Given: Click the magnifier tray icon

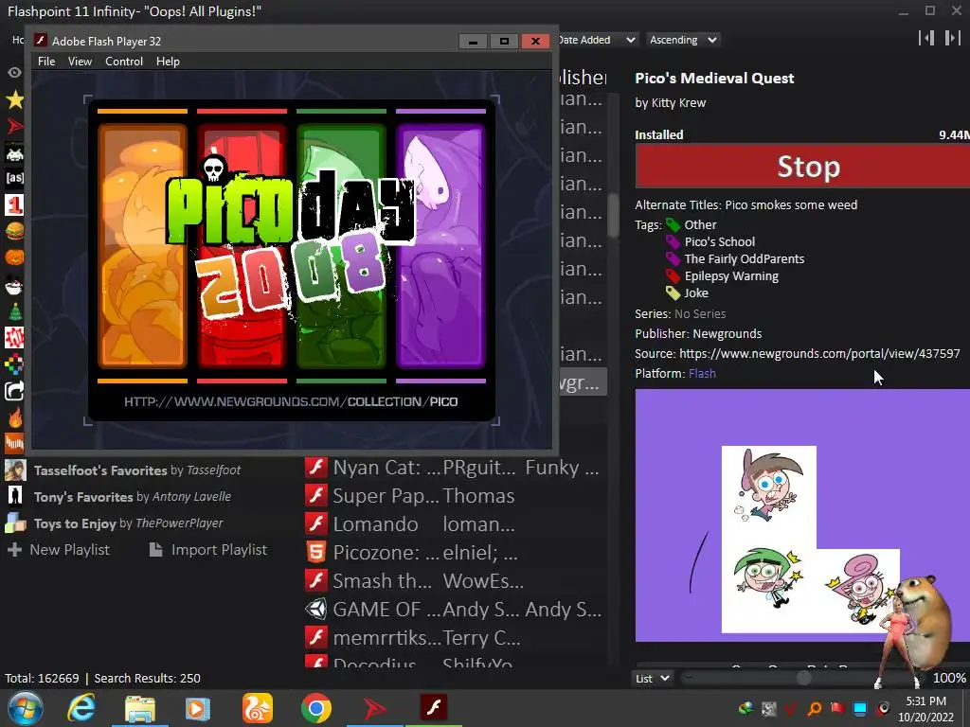Looking at the screenshot, I should (815, 708).
